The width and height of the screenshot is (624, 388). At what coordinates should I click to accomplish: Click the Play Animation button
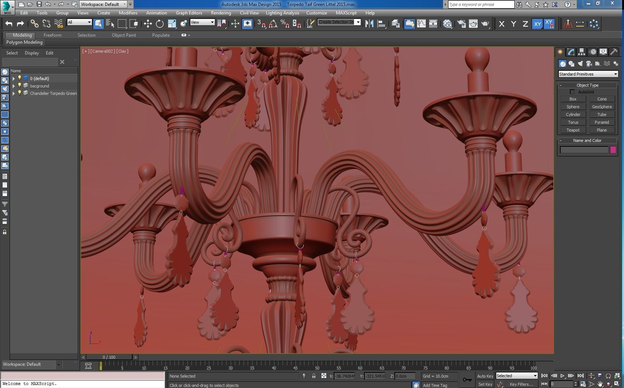coord(563,376)
